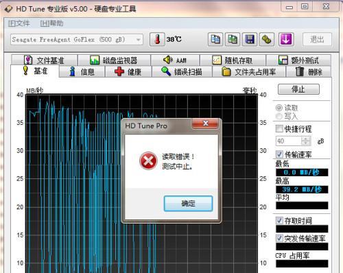This screenshot has height=273, width=343.
Task: Select the 写入 radio button
Action: click(x=279, y=117)
